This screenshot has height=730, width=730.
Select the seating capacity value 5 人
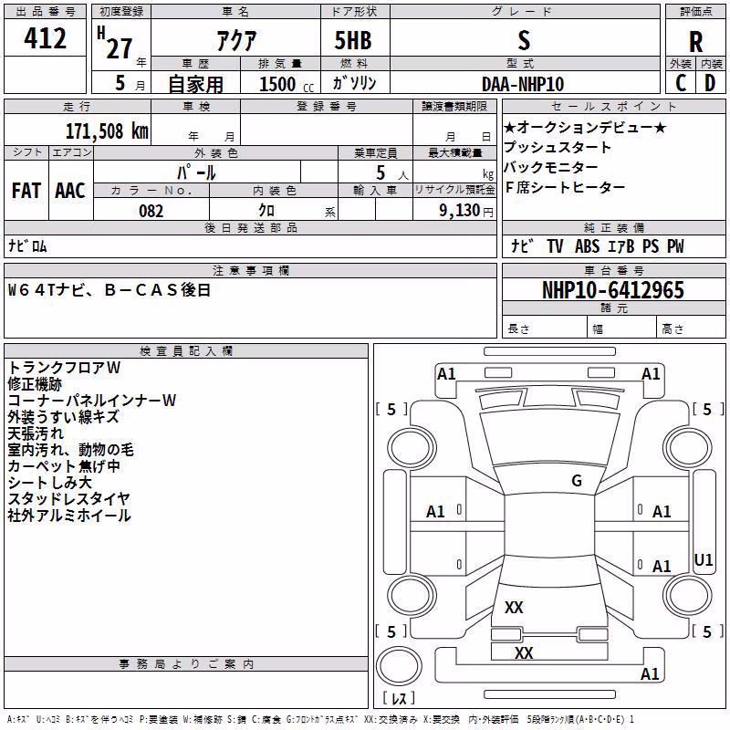392,172
